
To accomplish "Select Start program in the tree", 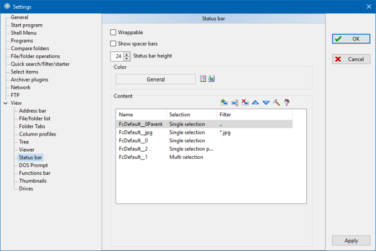I will coord(27,25).
